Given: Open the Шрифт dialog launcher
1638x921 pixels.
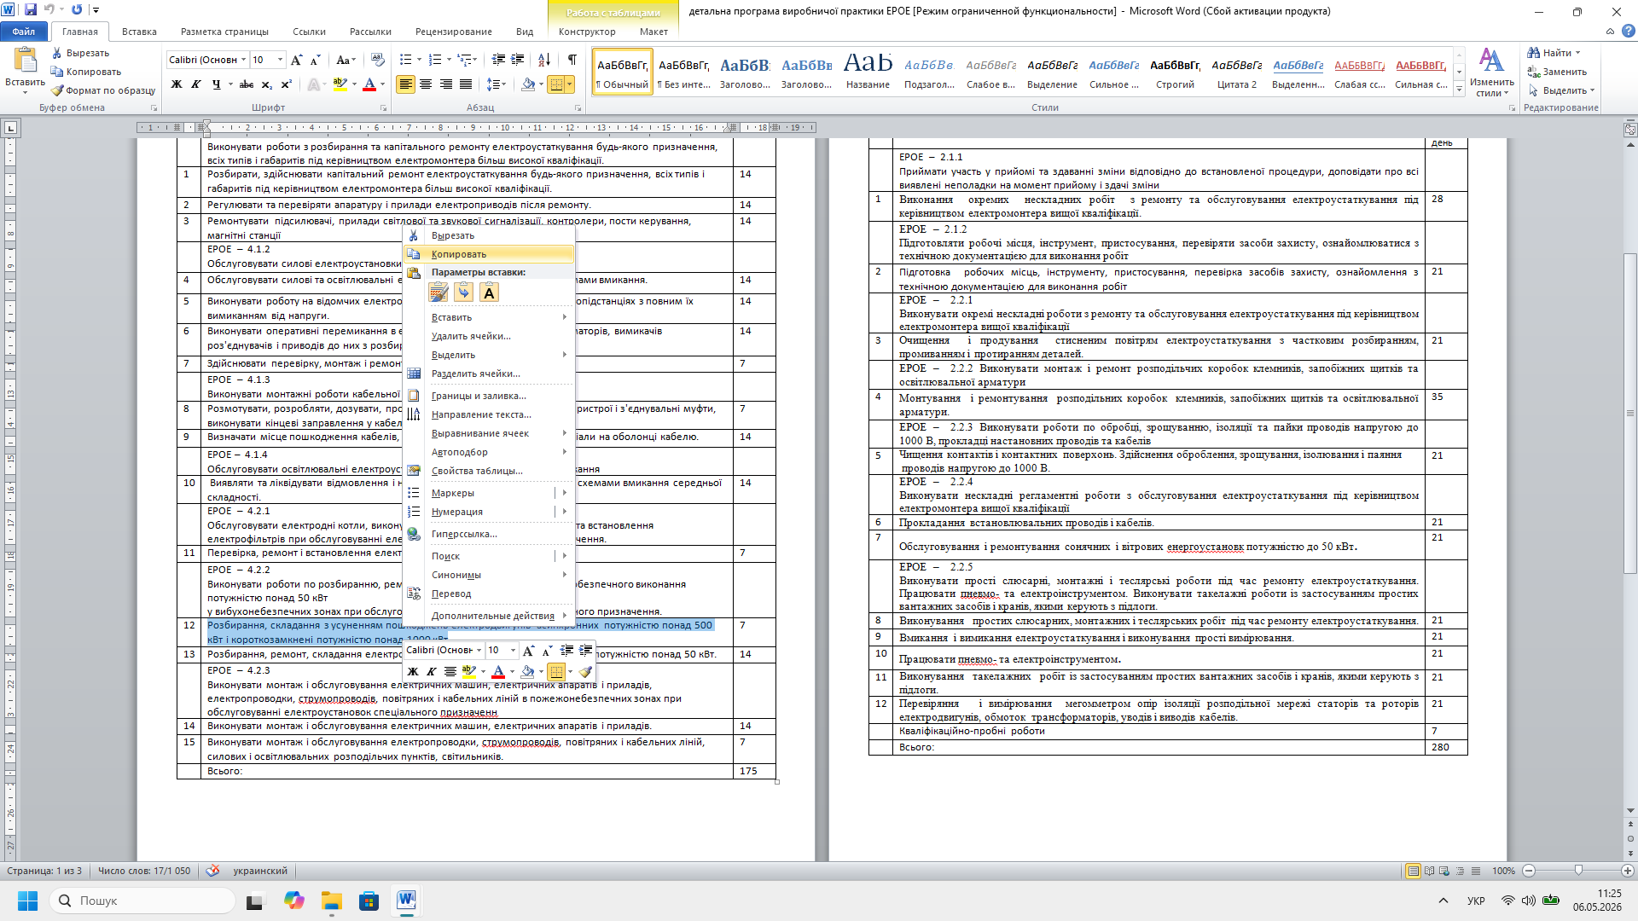Looking at the screenshot, I should 383,108.
